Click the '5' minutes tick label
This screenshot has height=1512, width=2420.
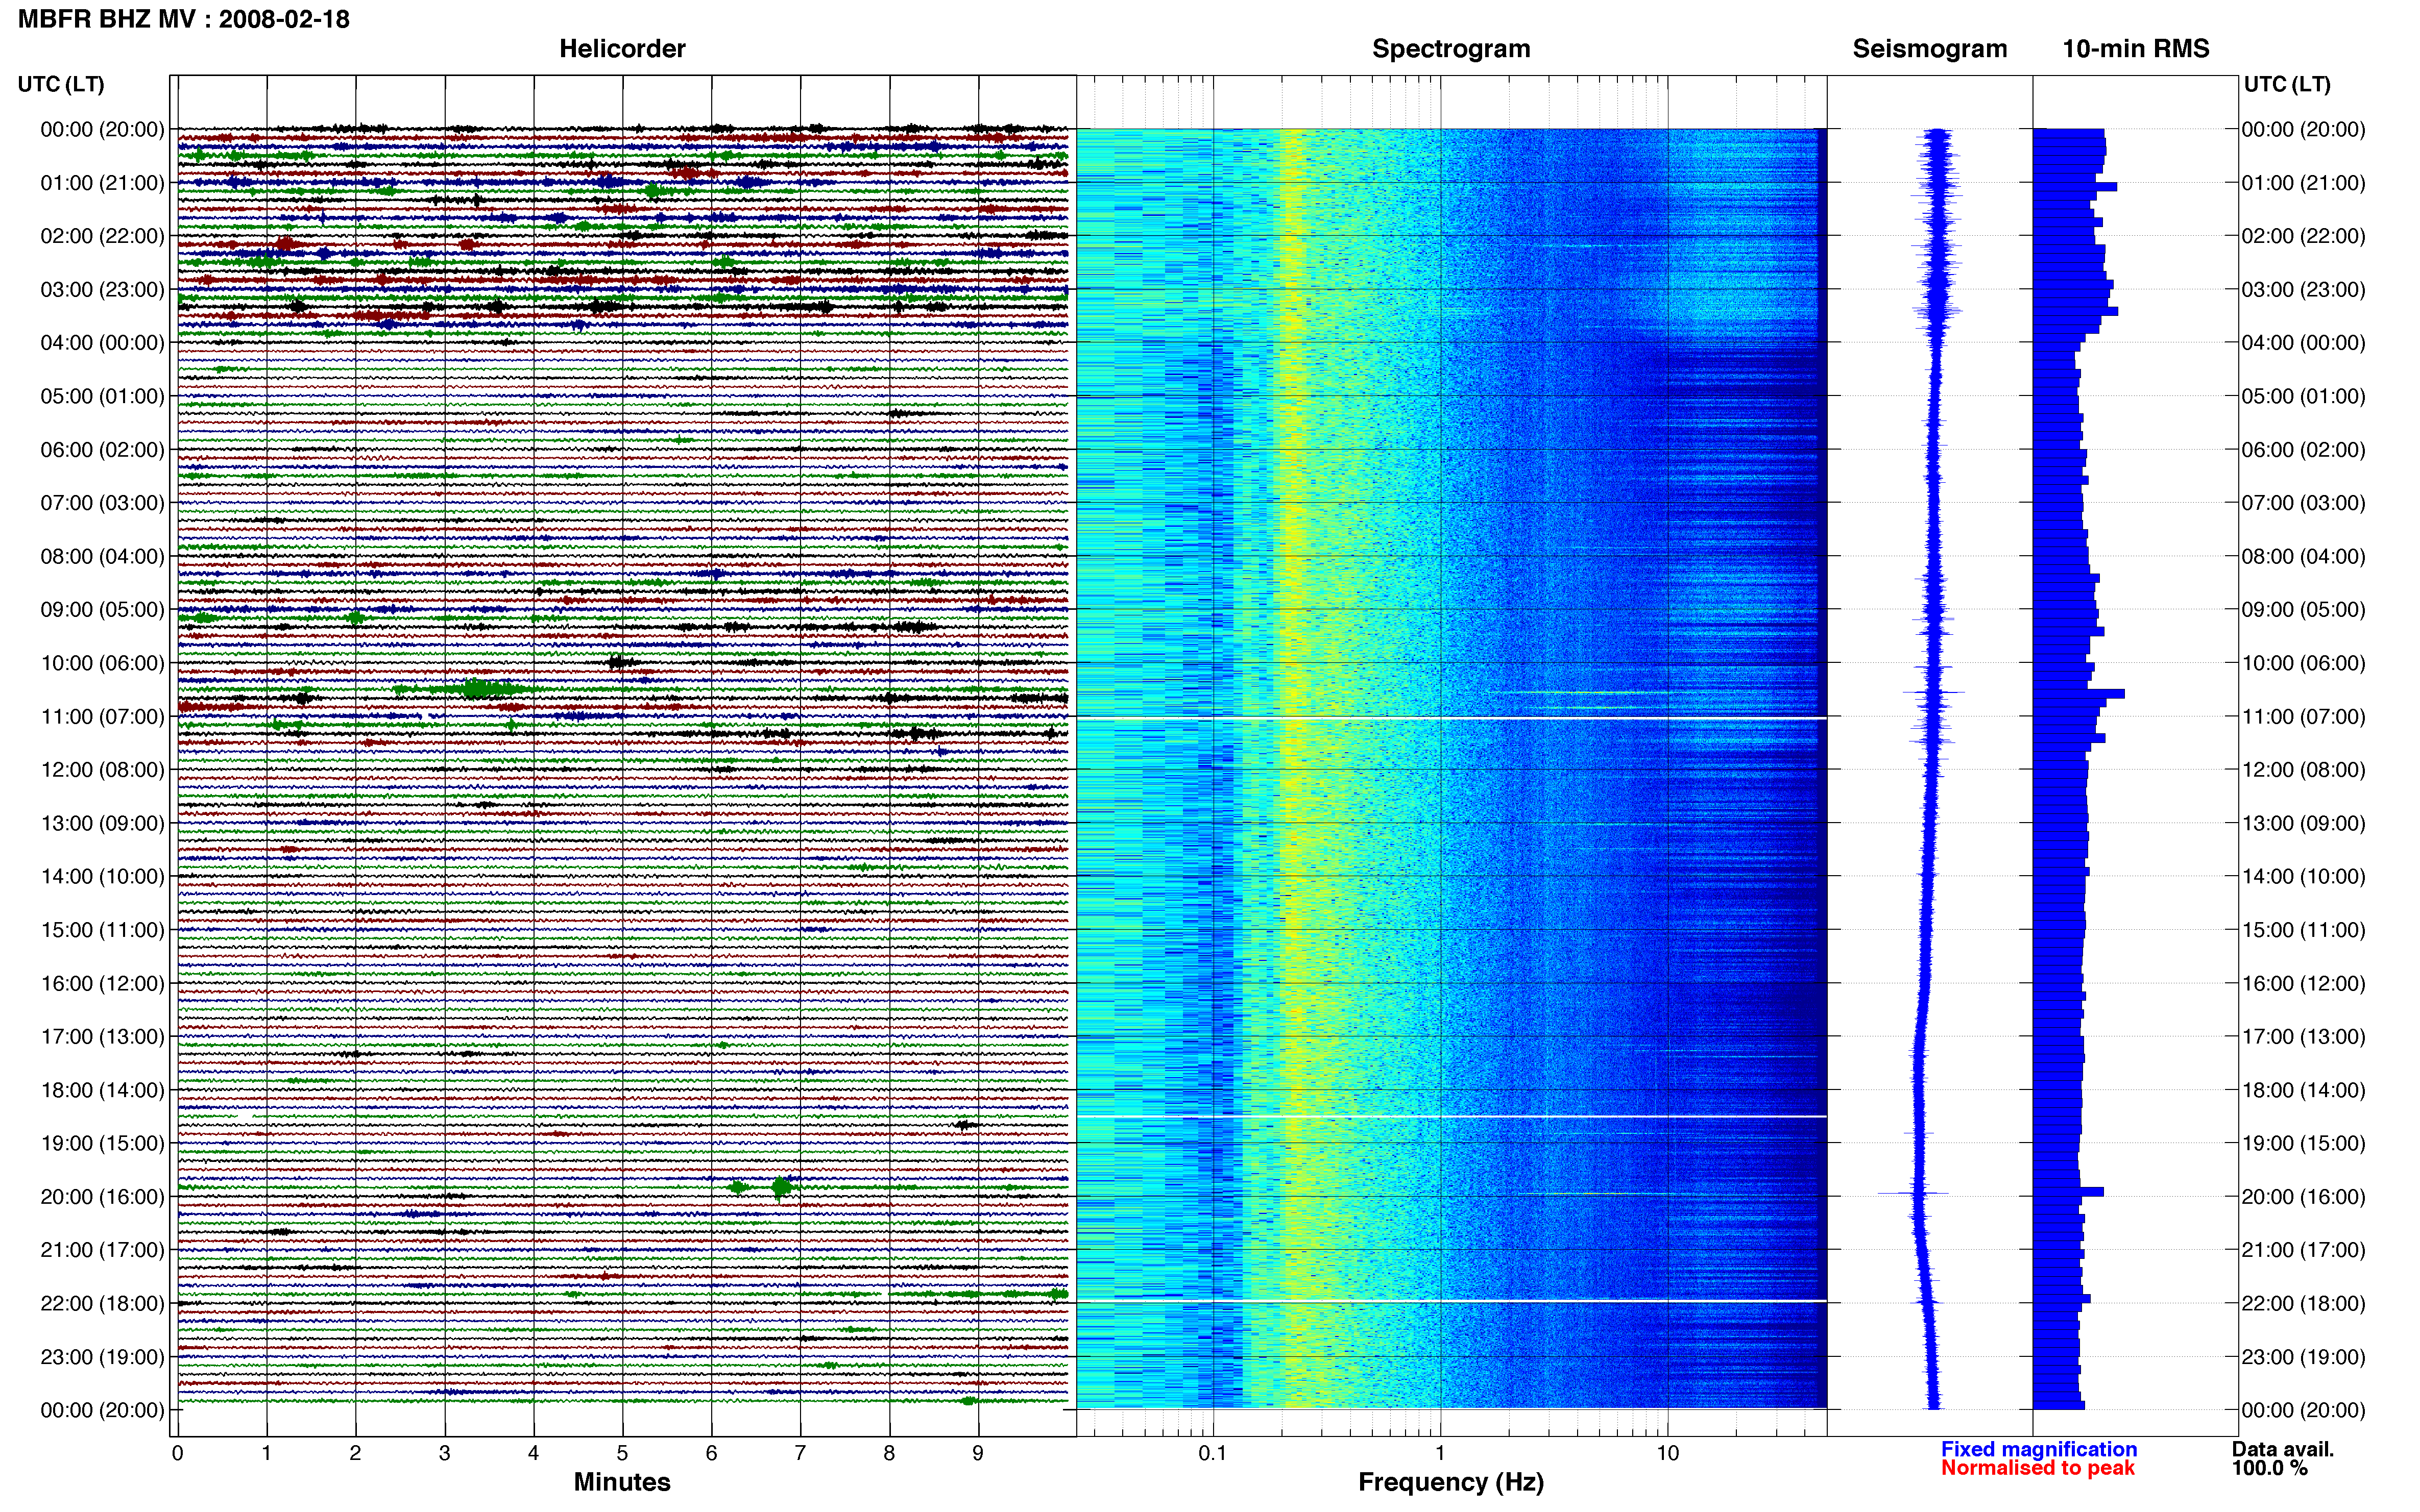coord(622,1453)
